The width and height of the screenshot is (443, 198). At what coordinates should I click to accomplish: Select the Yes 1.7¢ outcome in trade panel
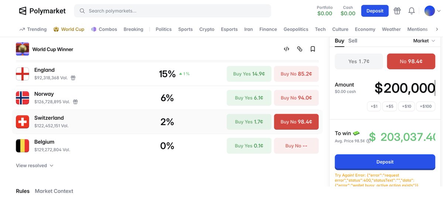click(359, 61)
